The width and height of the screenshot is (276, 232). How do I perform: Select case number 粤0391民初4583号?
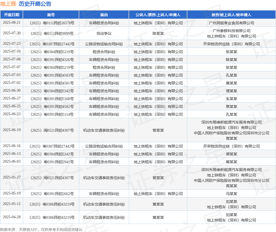pyautogui.click(x=52, y=75)
